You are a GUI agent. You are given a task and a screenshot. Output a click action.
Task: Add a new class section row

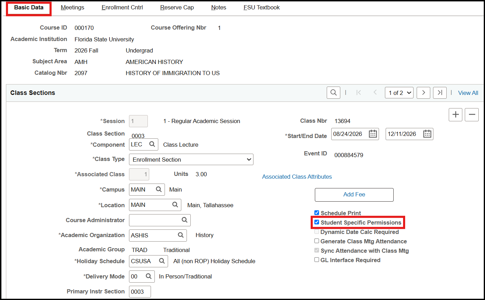pyautogui.click(x=455, y=115)
